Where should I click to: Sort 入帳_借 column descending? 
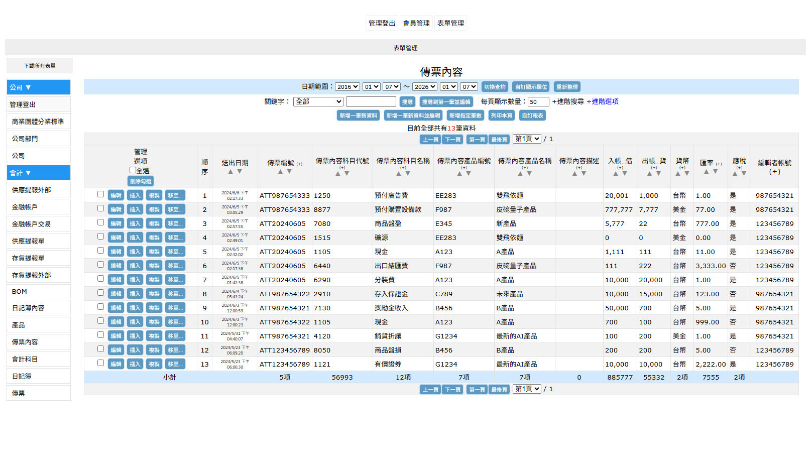(625, 174)
